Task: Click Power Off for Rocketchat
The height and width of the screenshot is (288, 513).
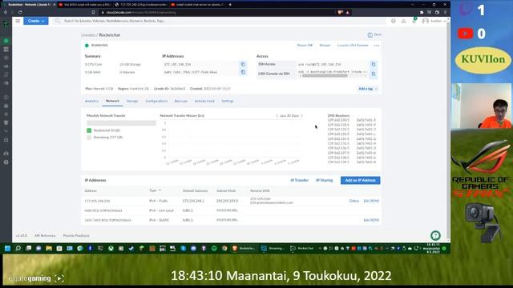Action: (x=305, y=46)
